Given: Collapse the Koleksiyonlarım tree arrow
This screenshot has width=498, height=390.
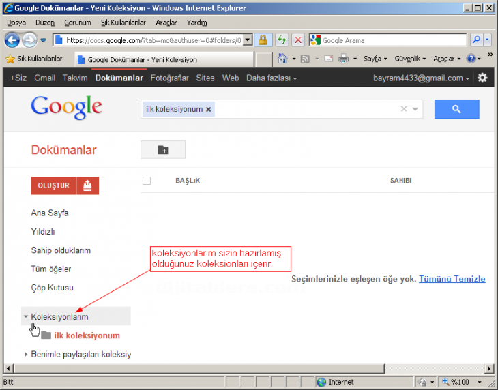Looking at the screenshot, I should [x=26, y=316].
